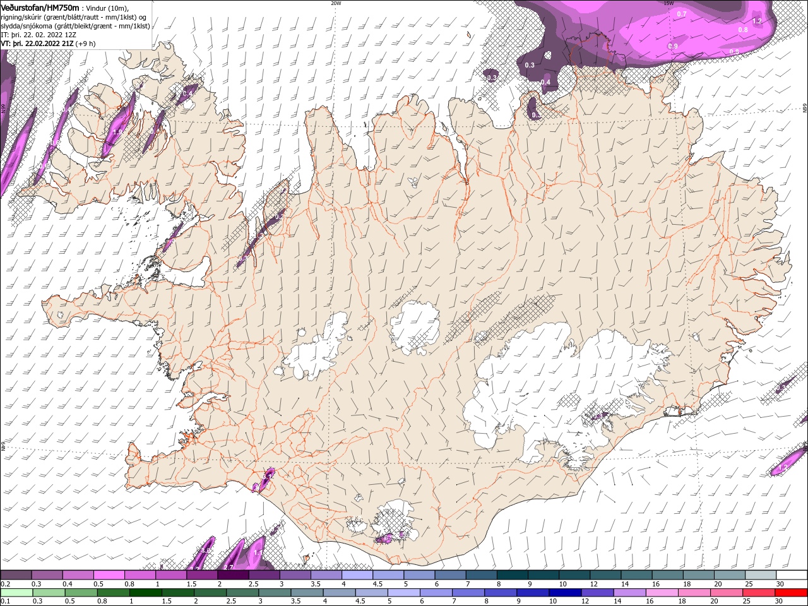Click the pale lavender swatch above snow label 4
The width and height of the screenshot is (808, 606).
(x=357, y=575)
